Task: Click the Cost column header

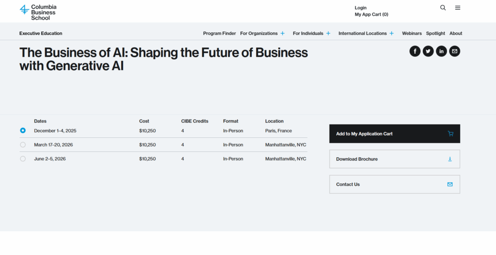Action: point(144,121)
